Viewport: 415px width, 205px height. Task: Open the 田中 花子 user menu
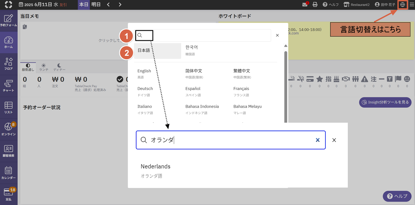tap(385, 5)
